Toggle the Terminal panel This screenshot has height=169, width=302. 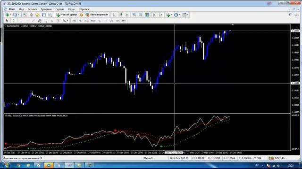[44, 15]
